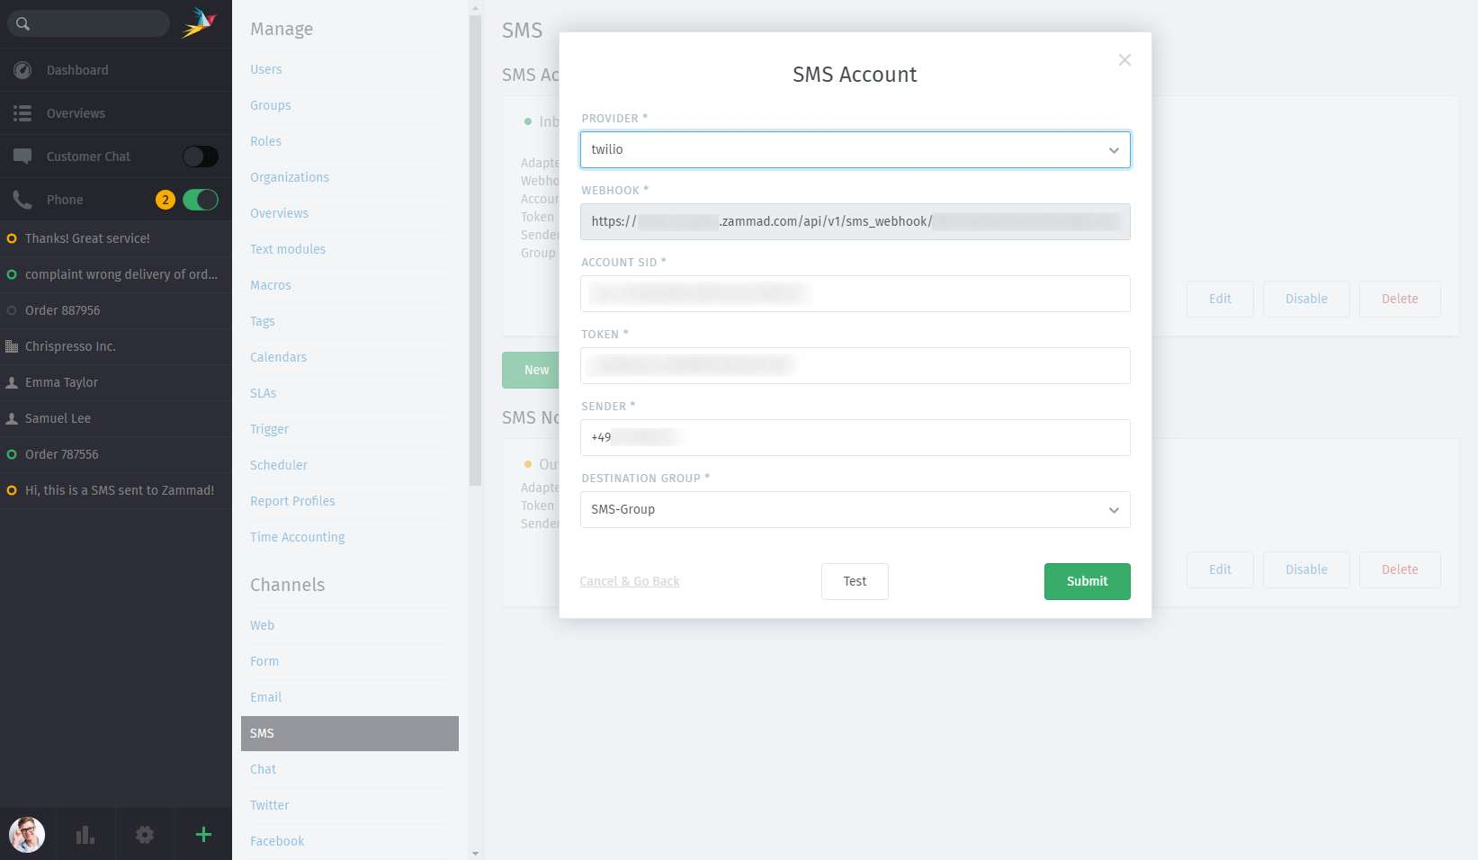
Task: Open the Order 787556 ticket
Action: [116, 454]
